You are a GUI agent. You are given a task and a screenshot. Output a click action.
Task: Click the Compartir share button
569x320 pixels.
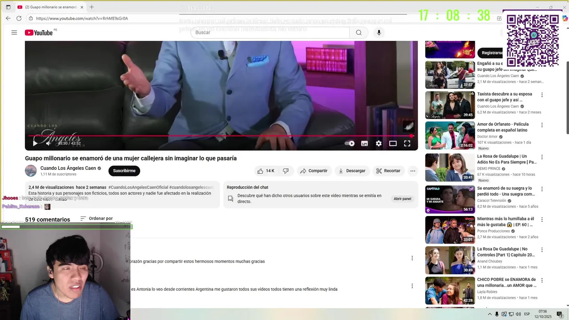(x=314, y=171)
